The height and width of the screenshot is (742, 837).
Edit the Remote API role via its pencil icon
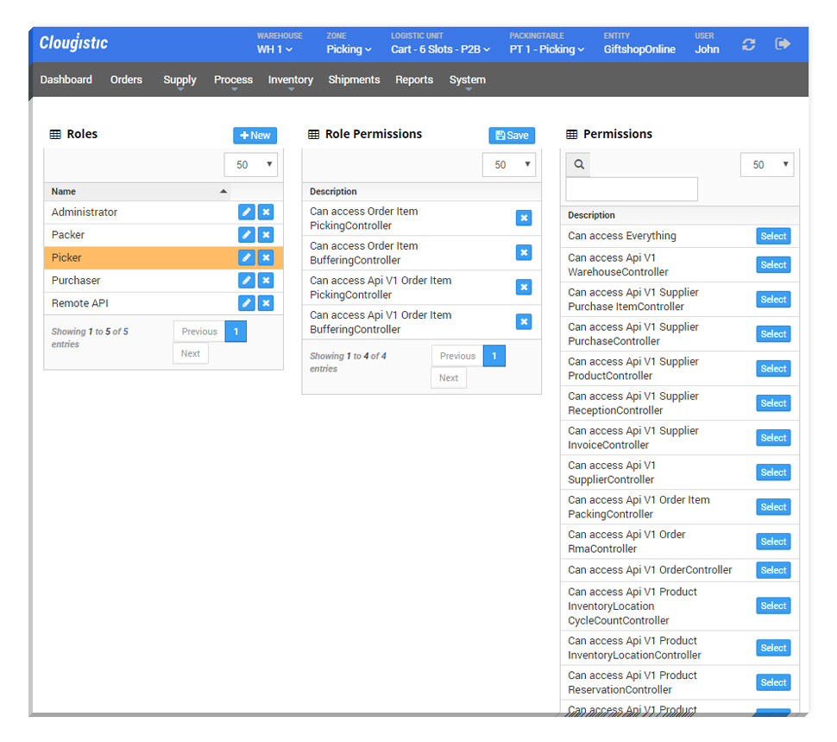point(246,303)
